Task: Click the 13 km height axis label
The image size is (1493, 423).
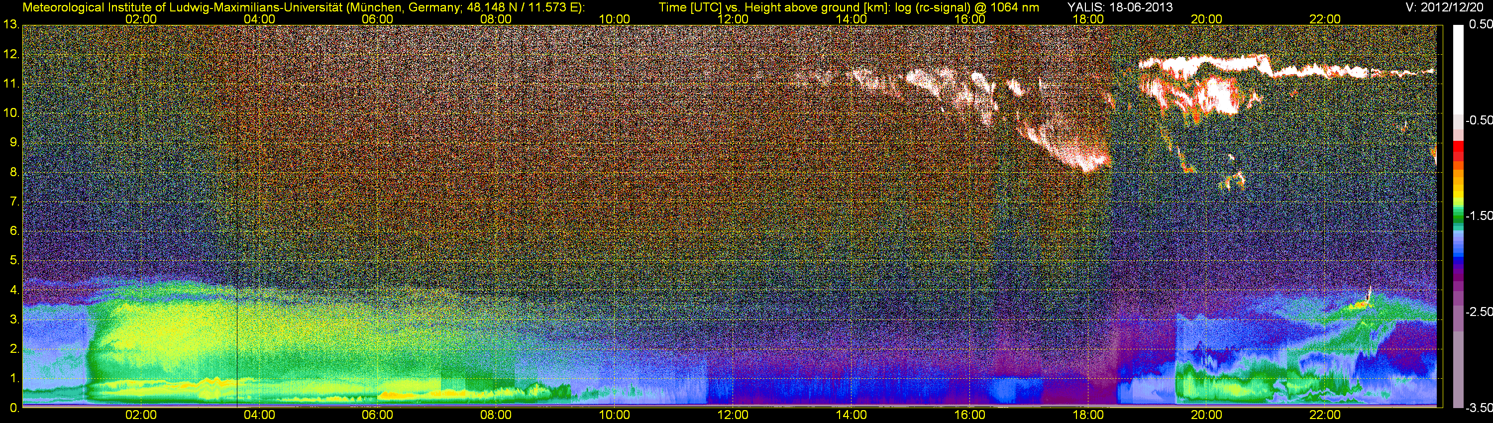Action: pos(11,25)
